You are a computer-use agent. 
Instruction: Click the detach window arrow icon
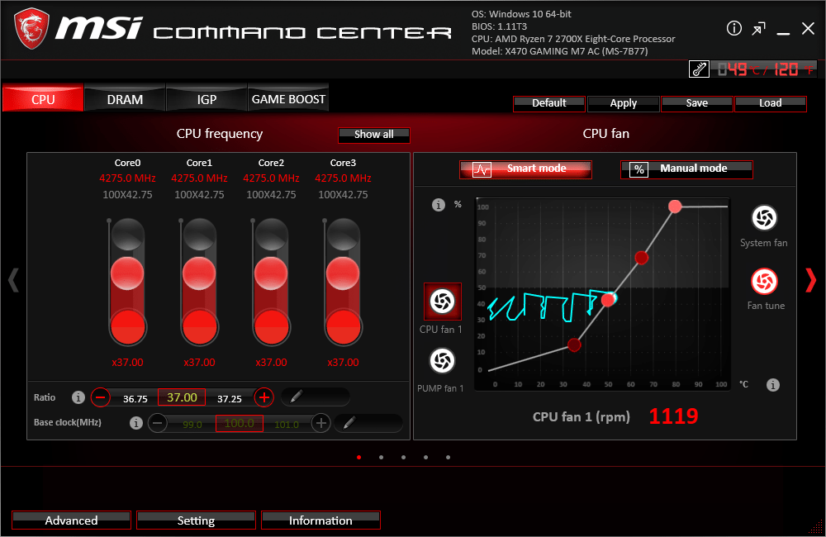click(758, 28)
